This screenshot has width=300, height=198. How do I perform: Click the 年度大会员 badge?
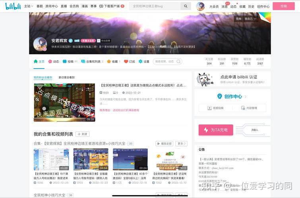(x=88, y=41)
